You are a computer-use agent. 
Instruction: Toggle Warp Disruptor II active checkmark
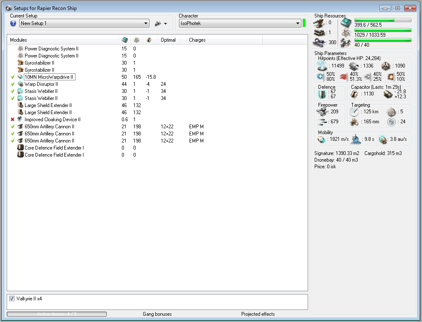[x=13, y=84]
